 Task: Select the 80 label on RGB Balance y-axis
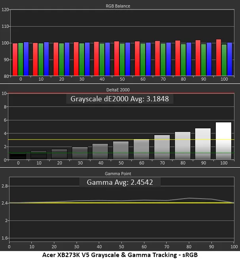point(6,76)
